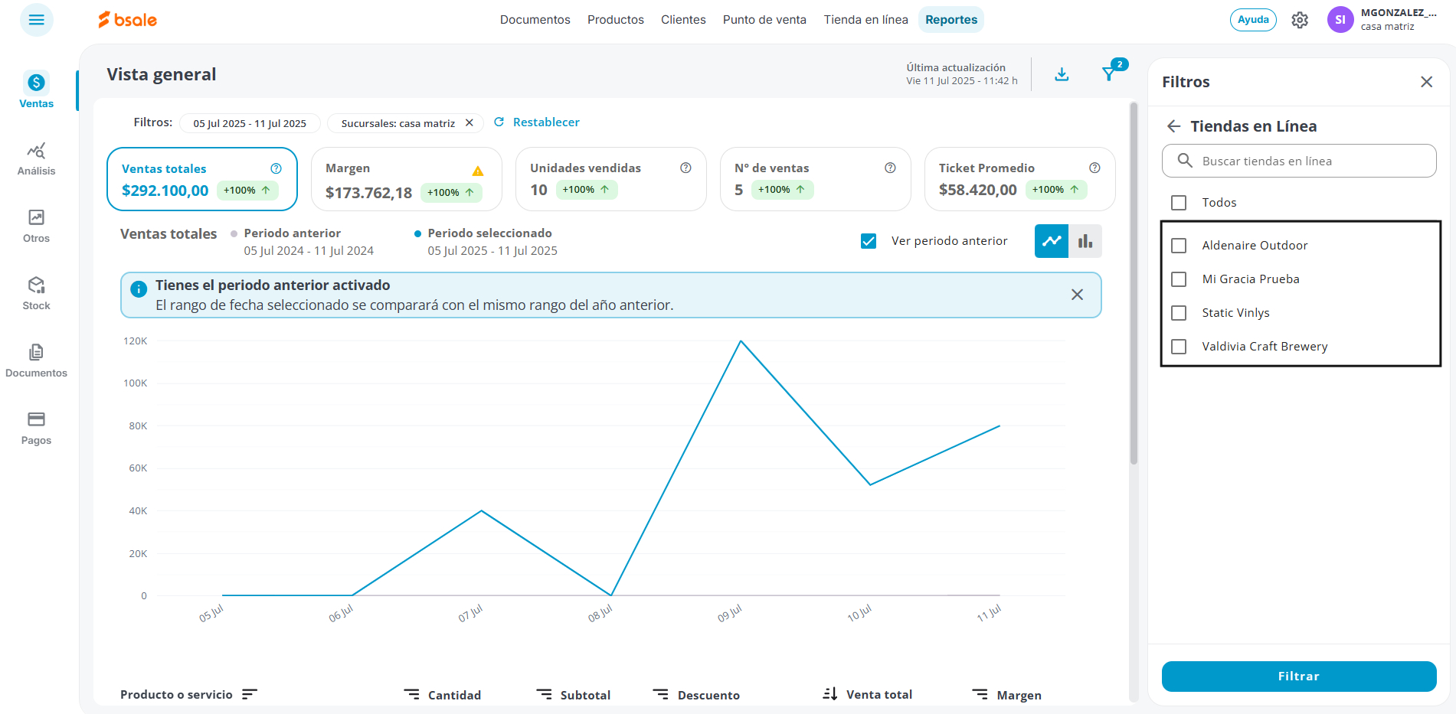This screenshot has height=714, width=1456.
Task: Click the bsale logo
Action: [128, 20]
